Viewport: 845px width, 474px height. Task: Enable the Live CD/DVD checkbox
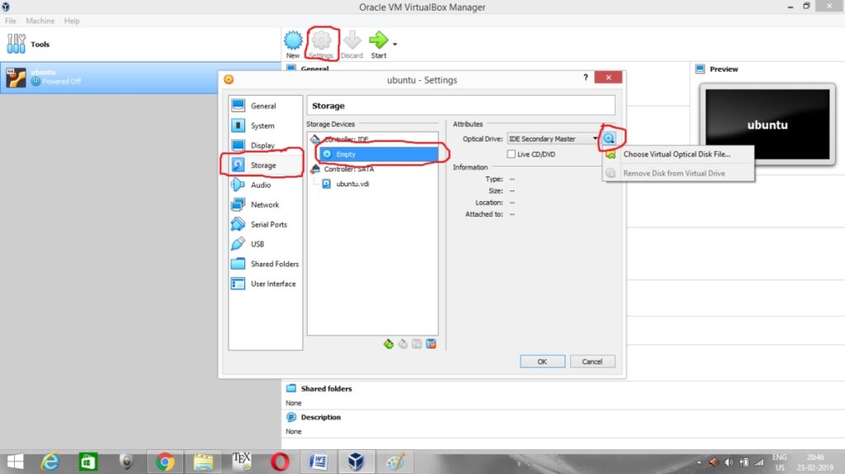[x=511, y=154]
